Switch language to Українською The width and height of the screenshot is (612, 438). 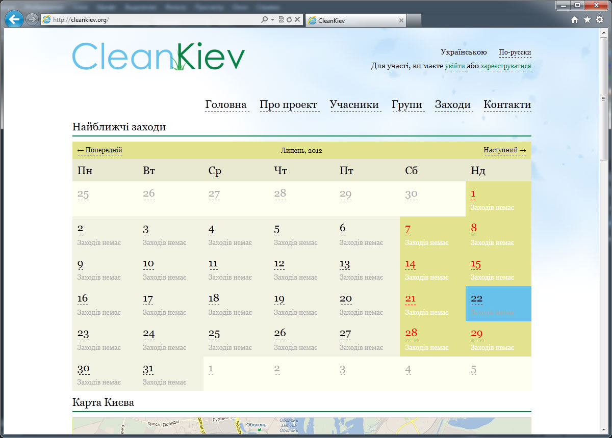point(464,52)
